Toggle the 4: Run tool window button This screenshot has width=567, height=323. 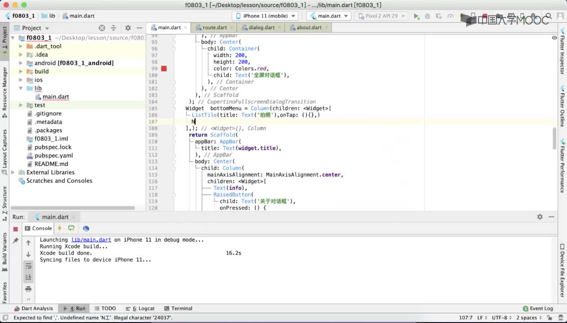[x=74, y=309]
